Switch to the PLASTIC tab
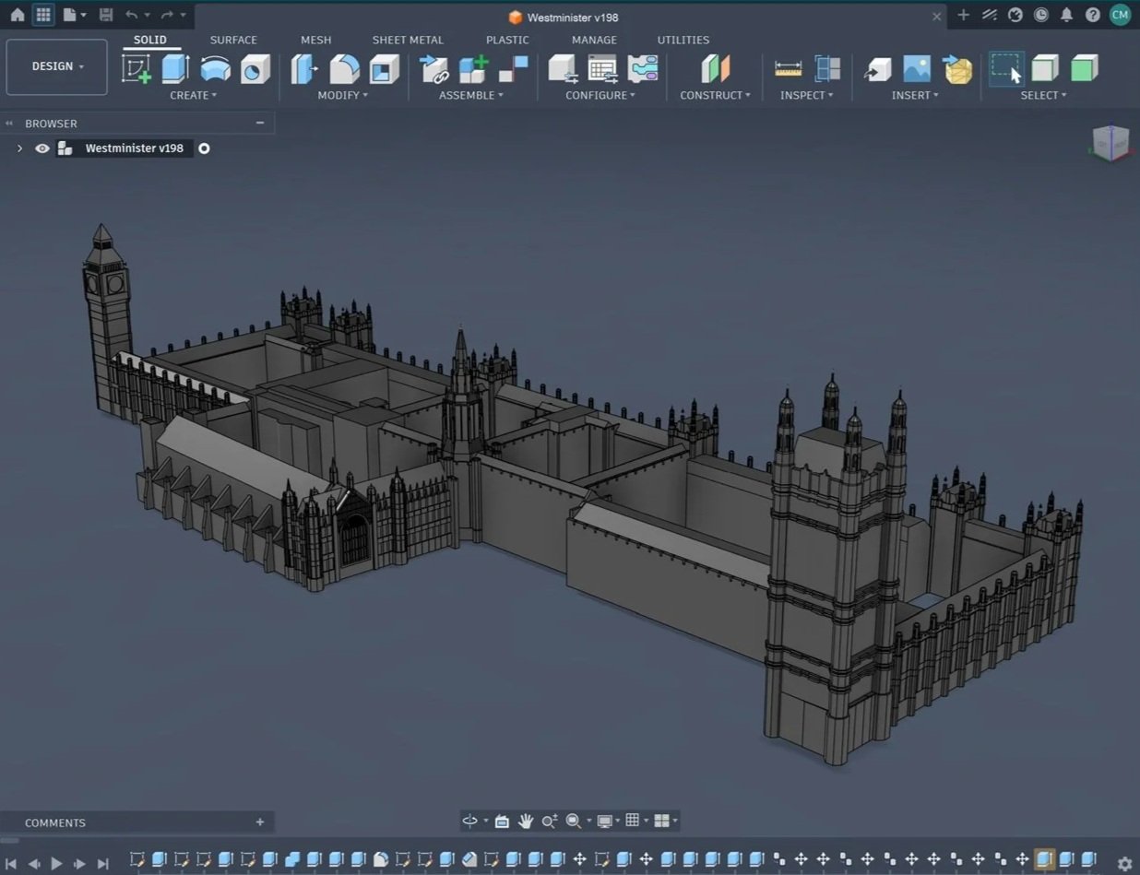The width and height of the screenshot is (1140, 875). 507,40
